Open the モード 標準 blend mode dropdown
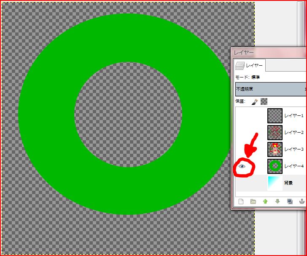Image resolution: width=307 pixels, height=256 pixels. coord(271,77)
